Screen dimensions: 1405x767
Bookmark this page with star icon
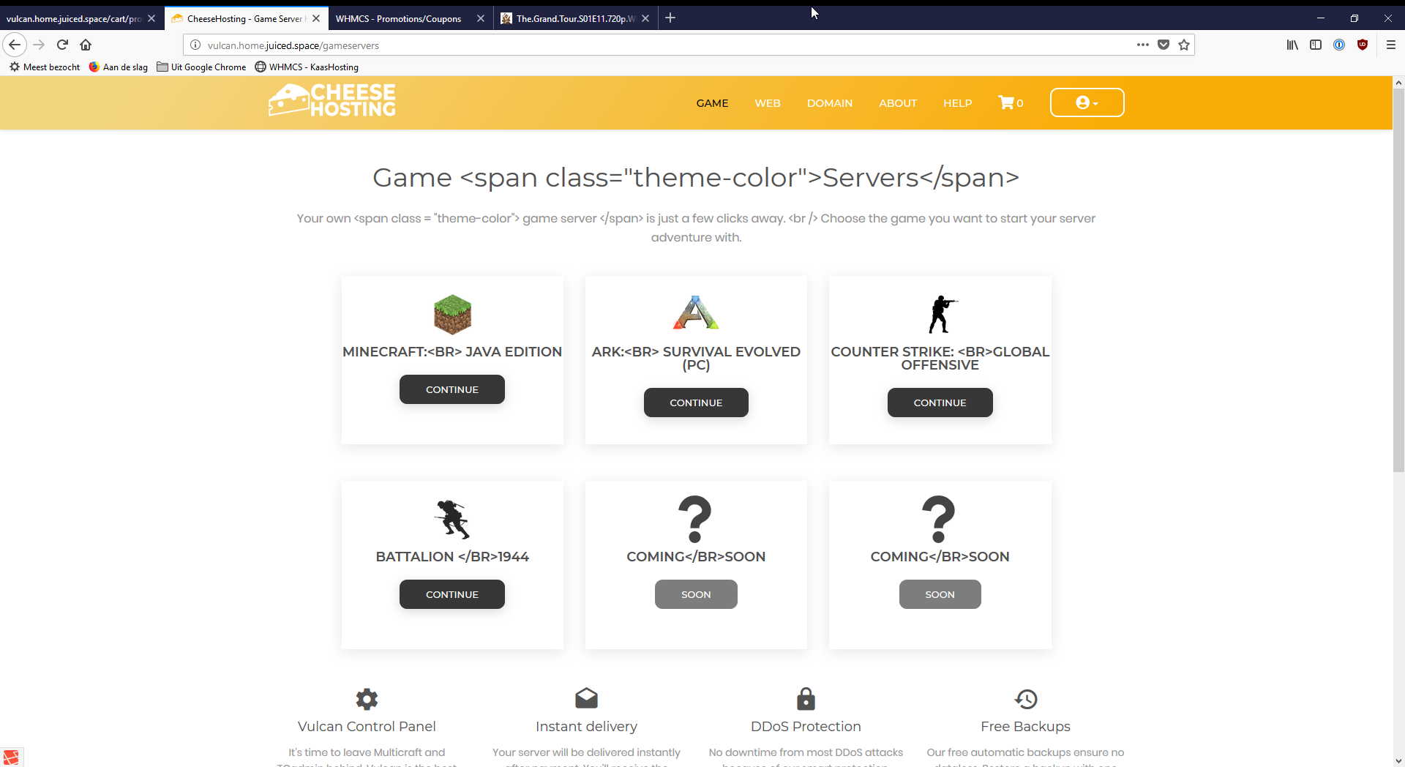coord(1184,45)
